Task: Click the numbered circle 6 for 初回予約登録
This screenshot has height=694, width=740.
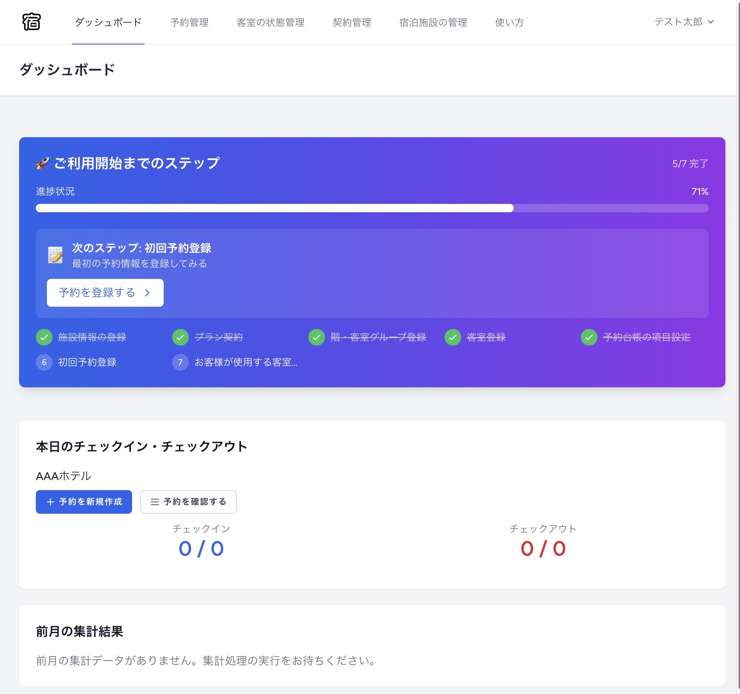Action: (x=43, y=362)
